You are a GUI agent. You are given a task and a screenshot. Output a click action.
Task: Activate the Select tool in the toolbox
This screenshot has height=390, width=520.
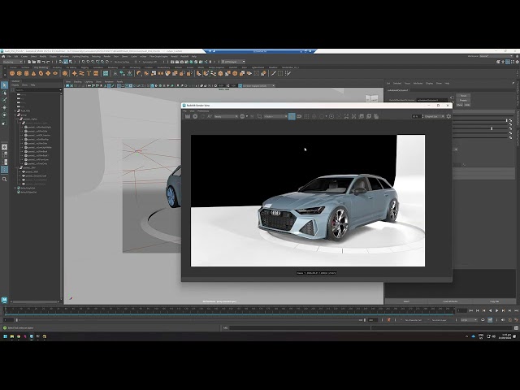coord(4,85)
